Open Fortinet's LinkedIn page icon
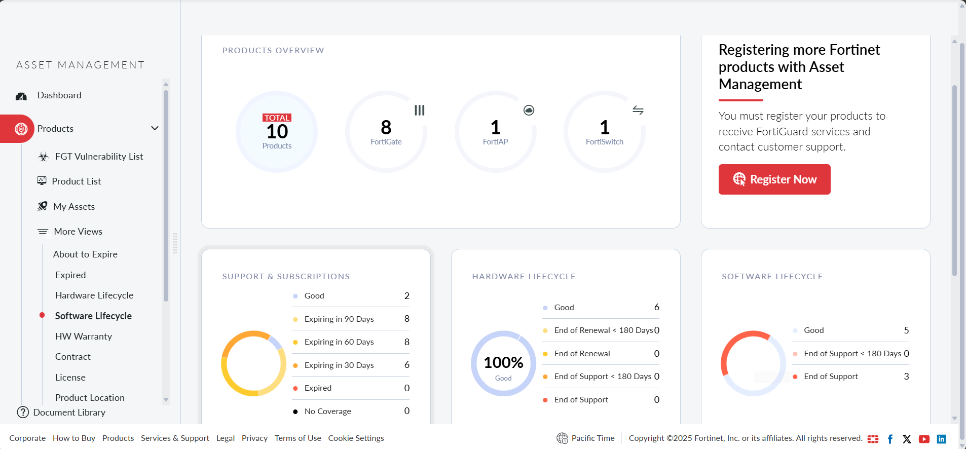Screen dimensions: 966x449 click(941, 439)
